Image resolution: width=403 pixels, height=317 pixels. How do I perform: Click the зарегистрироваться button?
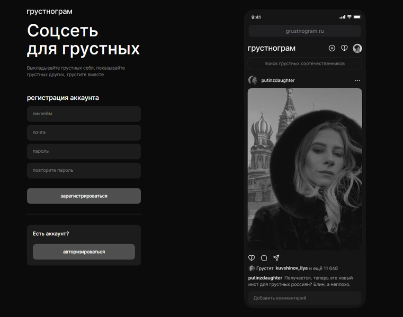84,196
